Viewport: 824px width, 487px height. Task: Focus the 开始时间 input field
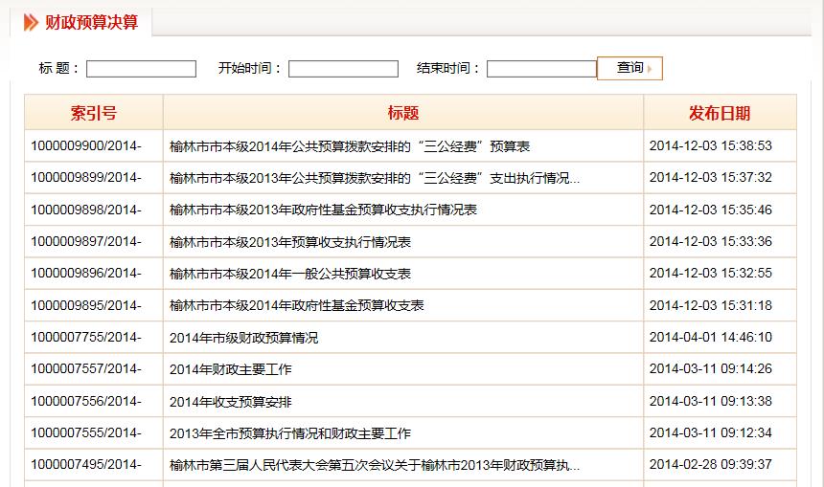tap(343, 69)
